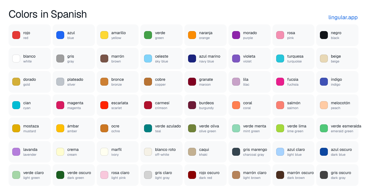Click the 'rosa claro' label
The width and height of the screenshot is (367, 192).
[120, 173]
